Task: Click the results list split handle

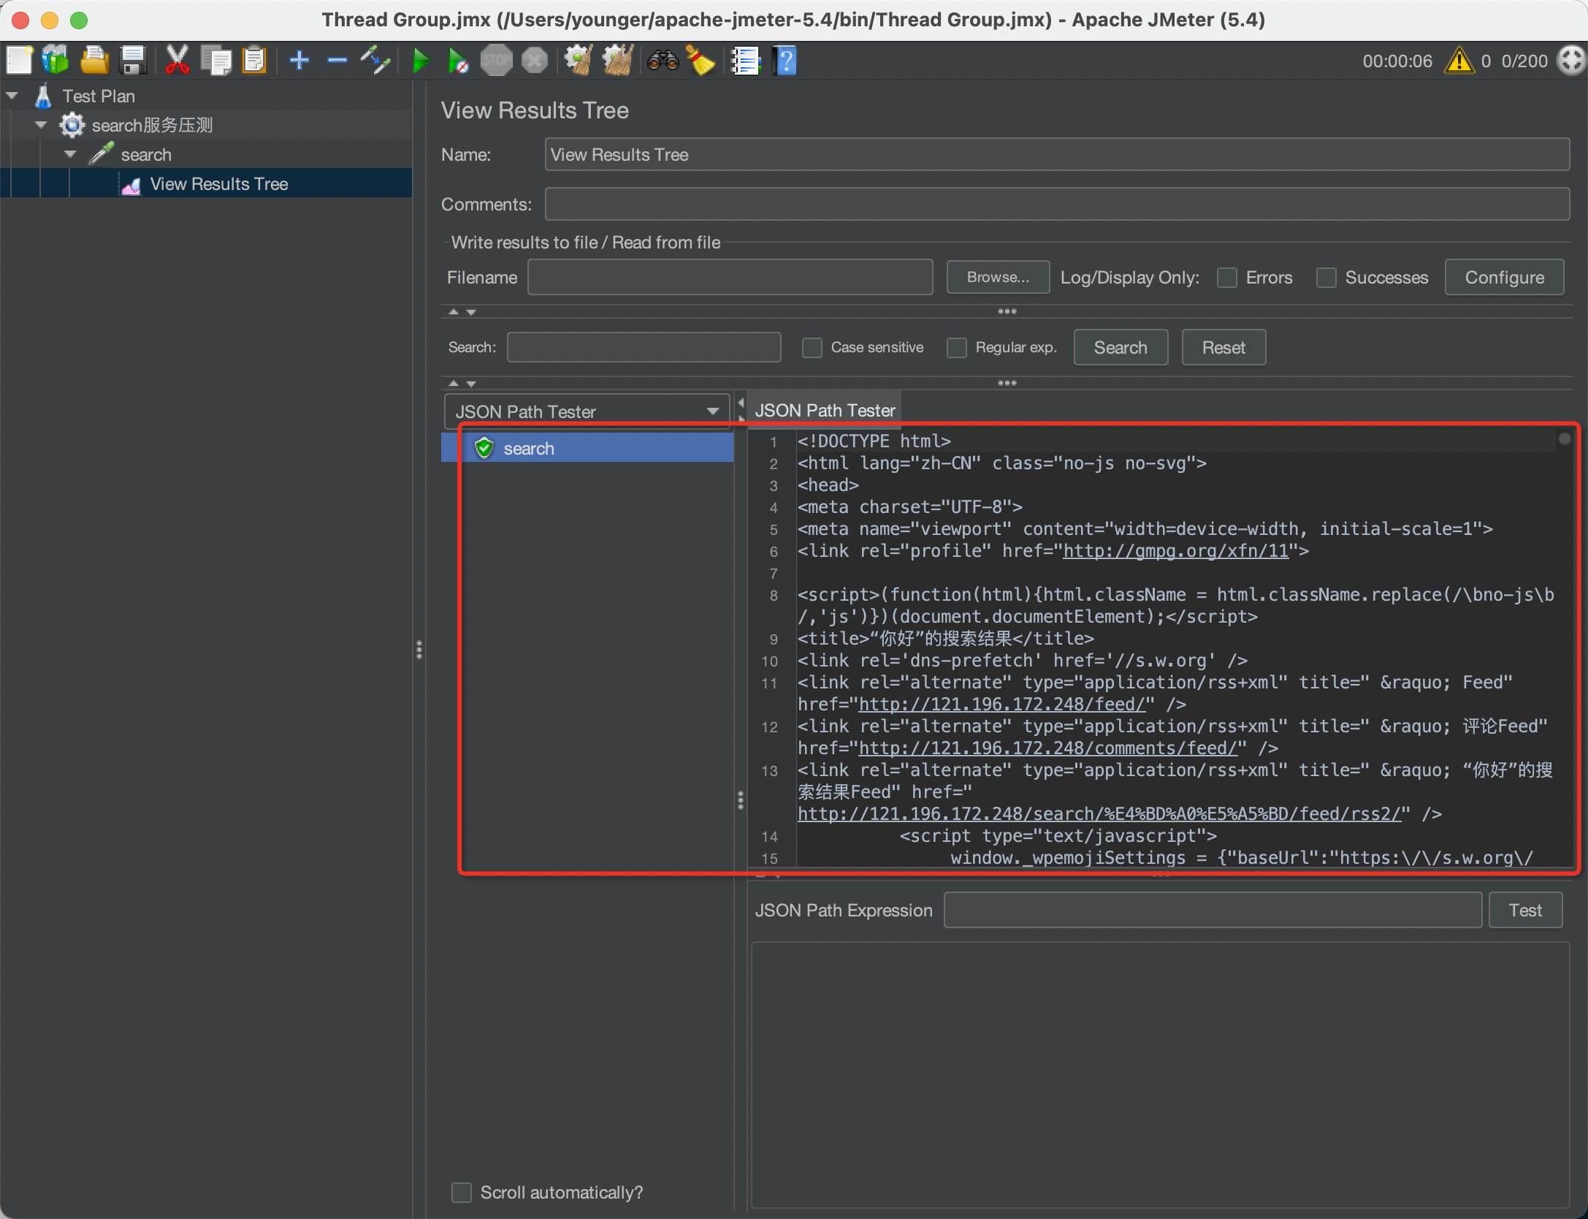Action: pyautogui.click(x=741, y=800)
